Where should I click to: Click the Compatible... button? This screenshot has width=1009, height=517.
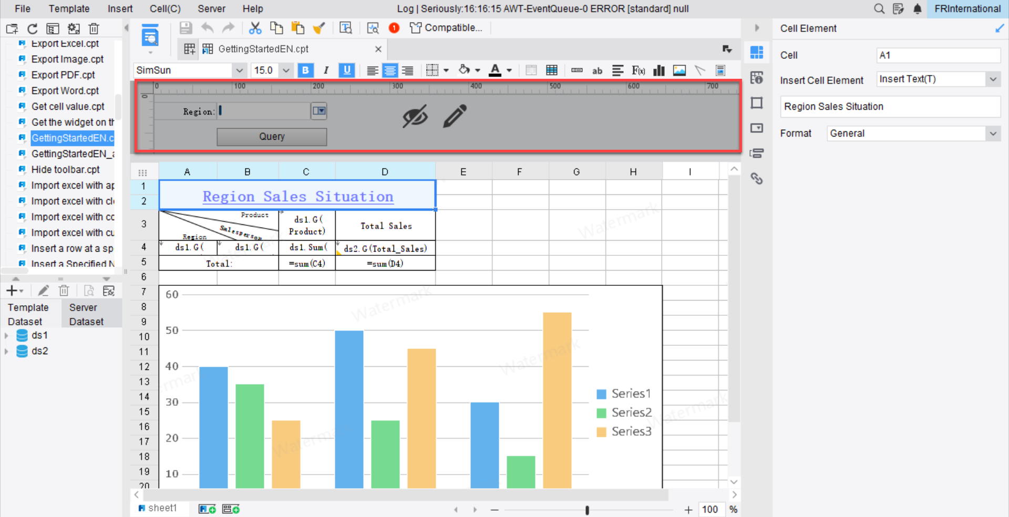pos(446,28)
